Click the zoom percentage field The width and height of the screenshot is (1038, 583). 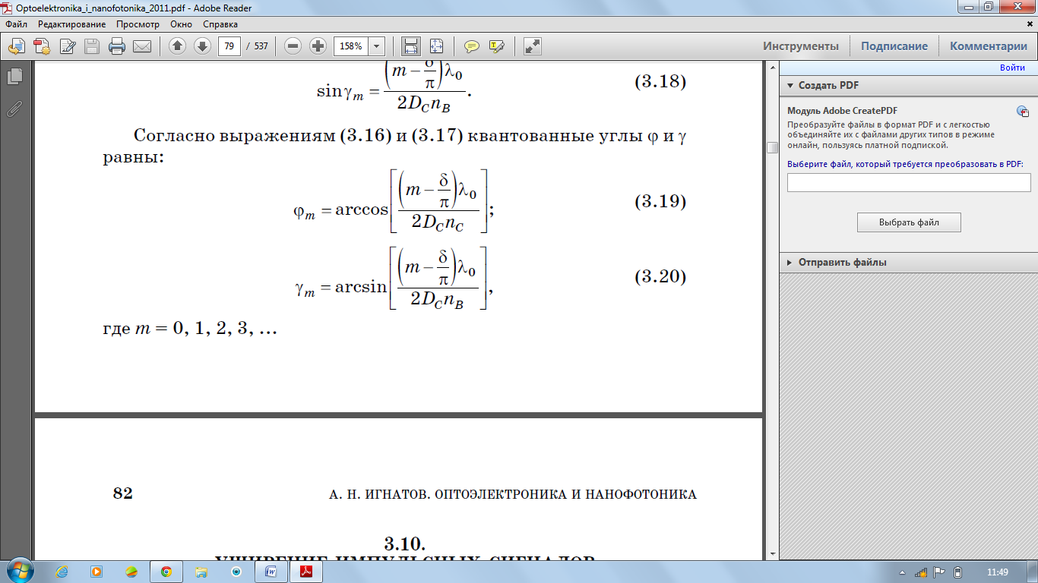pyautogui.click(x=351, y=46)
